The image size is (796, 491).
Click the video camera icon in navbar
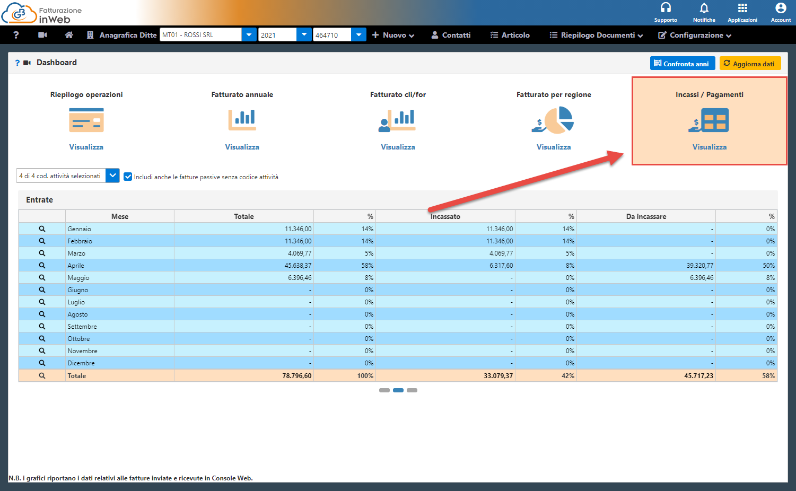pos(43,35)
